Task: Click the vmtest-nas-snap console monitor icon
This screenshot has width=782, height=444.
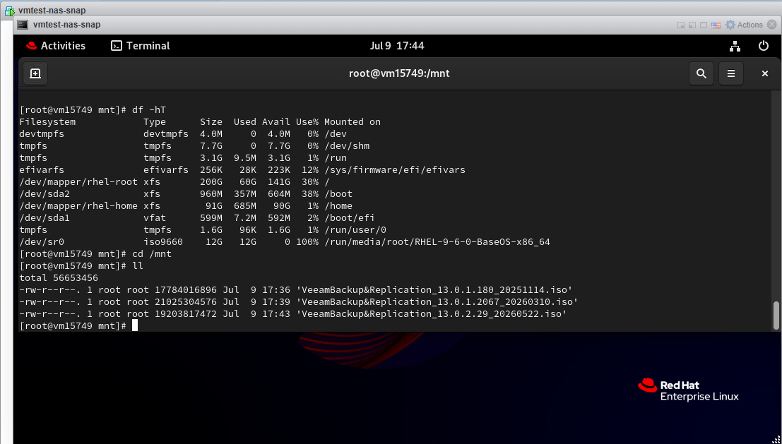Action: [23, 25]
